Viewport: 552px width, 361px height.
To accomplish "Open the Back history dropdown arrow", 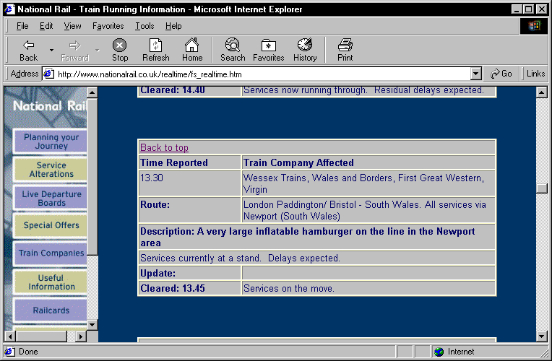I will [x=52, y=51].
